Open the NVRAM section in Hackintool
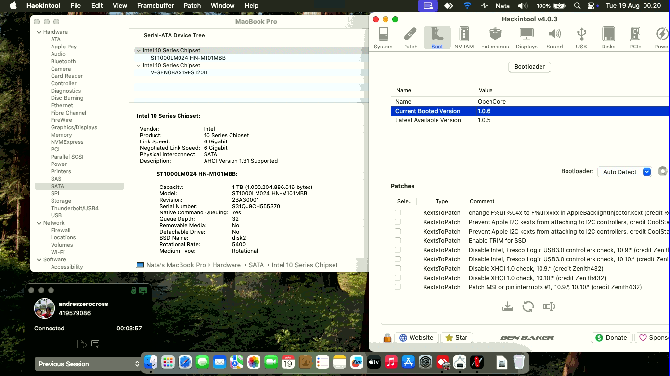Image resolution: width=670 pixels, height=376 pixels. tap(464, 37)
